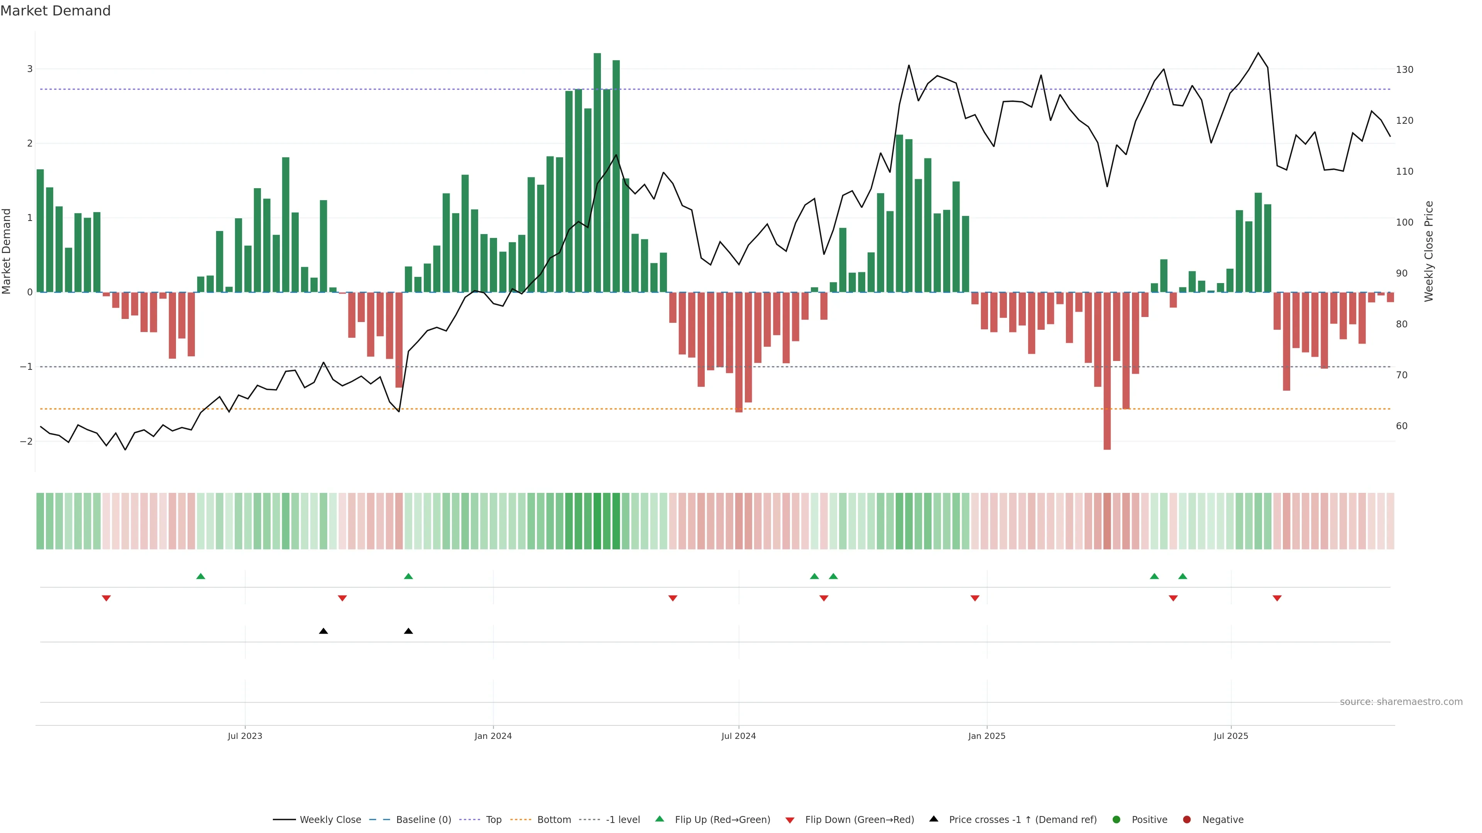
Task: Click the leftmost black price-cross triangle marker
Action: tap(323, 631)
